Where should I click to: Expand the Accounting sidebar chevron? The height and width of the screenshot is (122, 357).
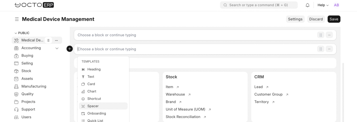tap(57, 48)
